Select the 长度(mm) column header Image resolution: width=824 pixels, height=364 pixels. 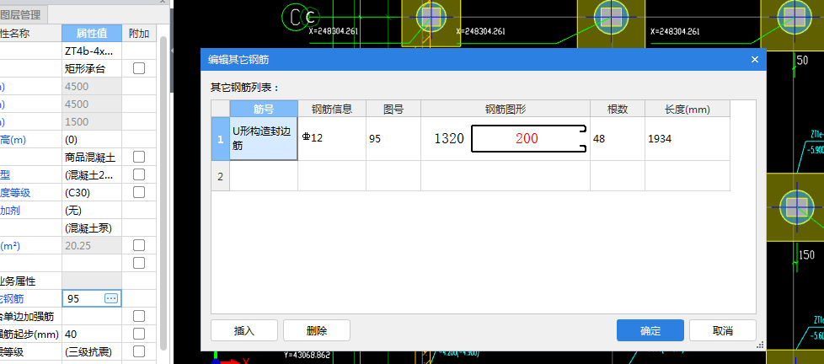coord(688,109)
